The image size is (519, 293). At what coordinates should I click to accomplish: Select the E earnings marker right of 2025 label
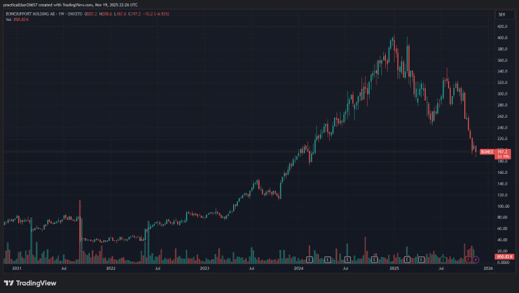point(407,259)
